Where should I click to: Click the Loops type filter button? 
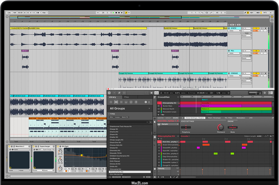[117, 117]
